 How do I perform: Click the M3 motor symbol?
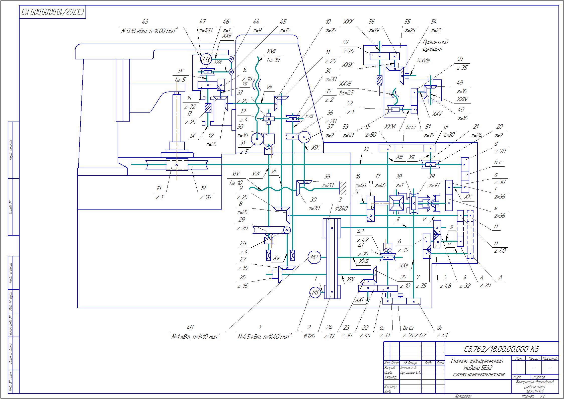click(206, 59)
